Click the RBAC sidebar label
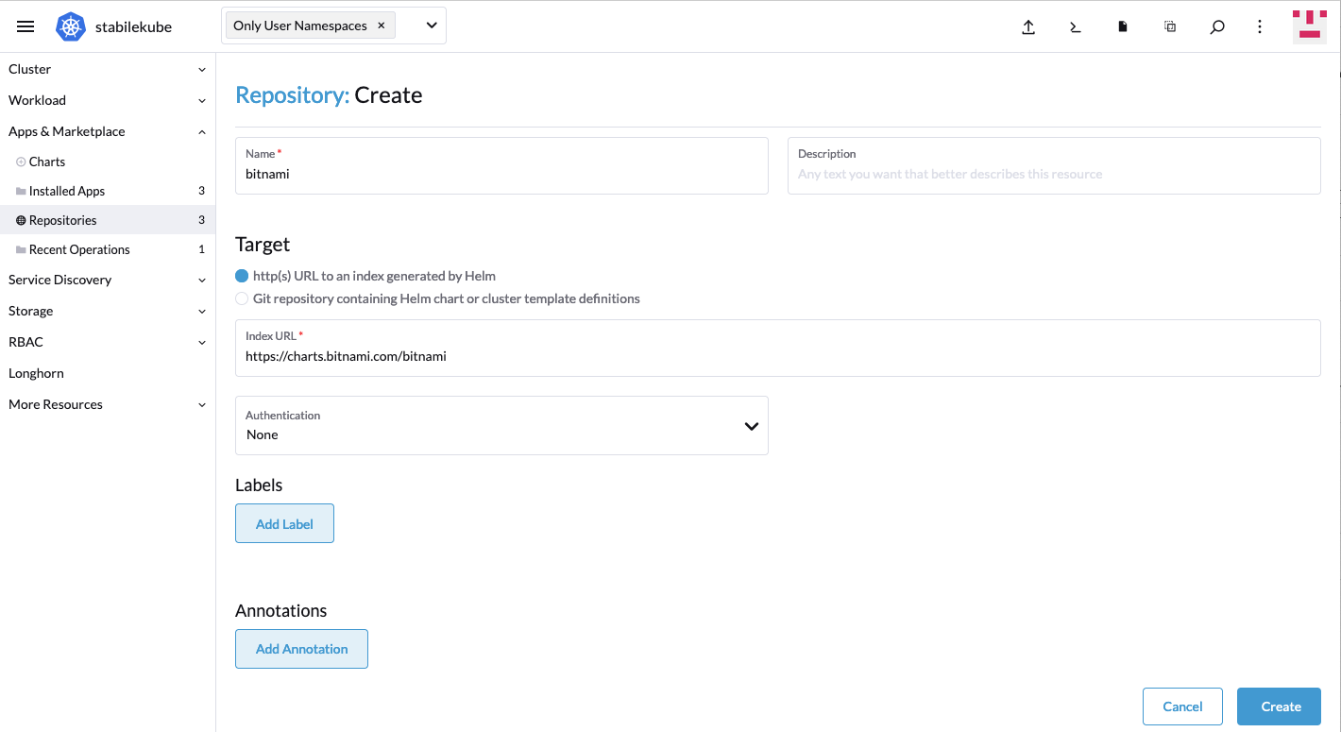 tap(26, 342)
